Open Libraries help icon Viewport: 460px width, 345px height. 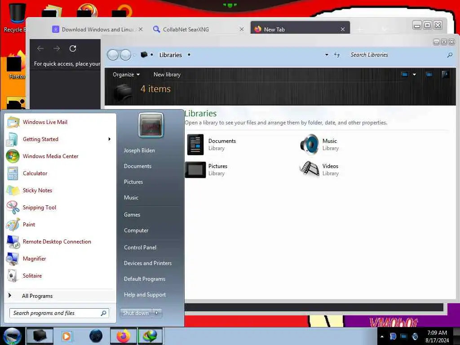[445, 75]
